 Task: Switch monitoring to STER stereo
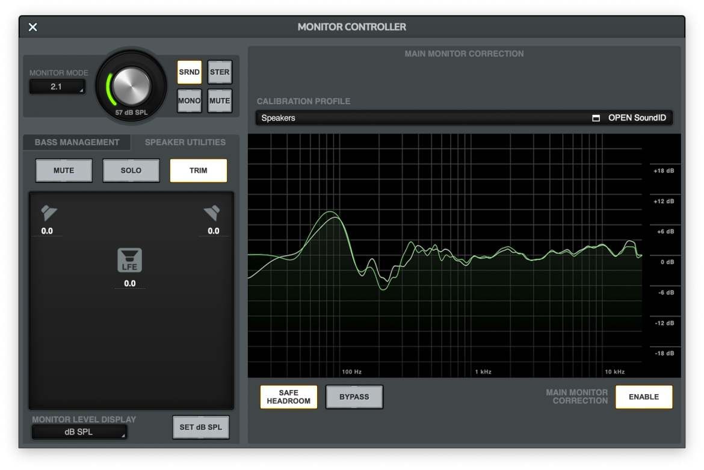coord(220,72)
